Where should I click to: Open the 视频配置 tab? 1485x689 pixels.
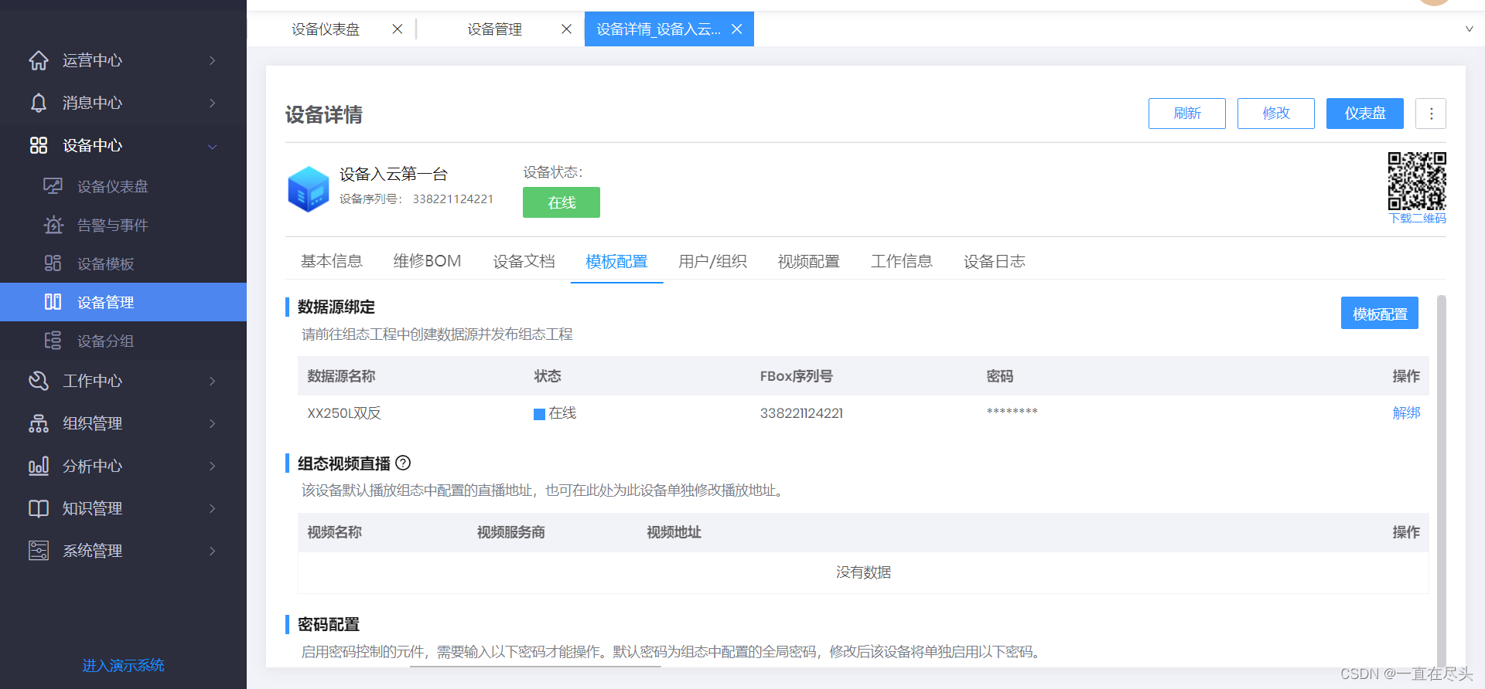pyautogui.click(x=808, y=261)
